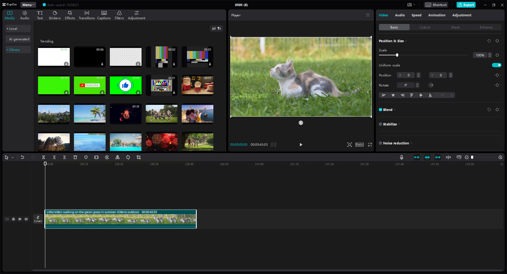
Task: Open the Cutout tab
Action: coord(424,27)
